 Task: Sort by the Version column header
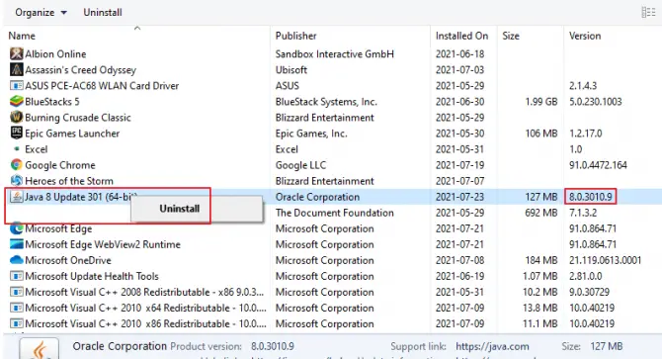tap(585, 36)
